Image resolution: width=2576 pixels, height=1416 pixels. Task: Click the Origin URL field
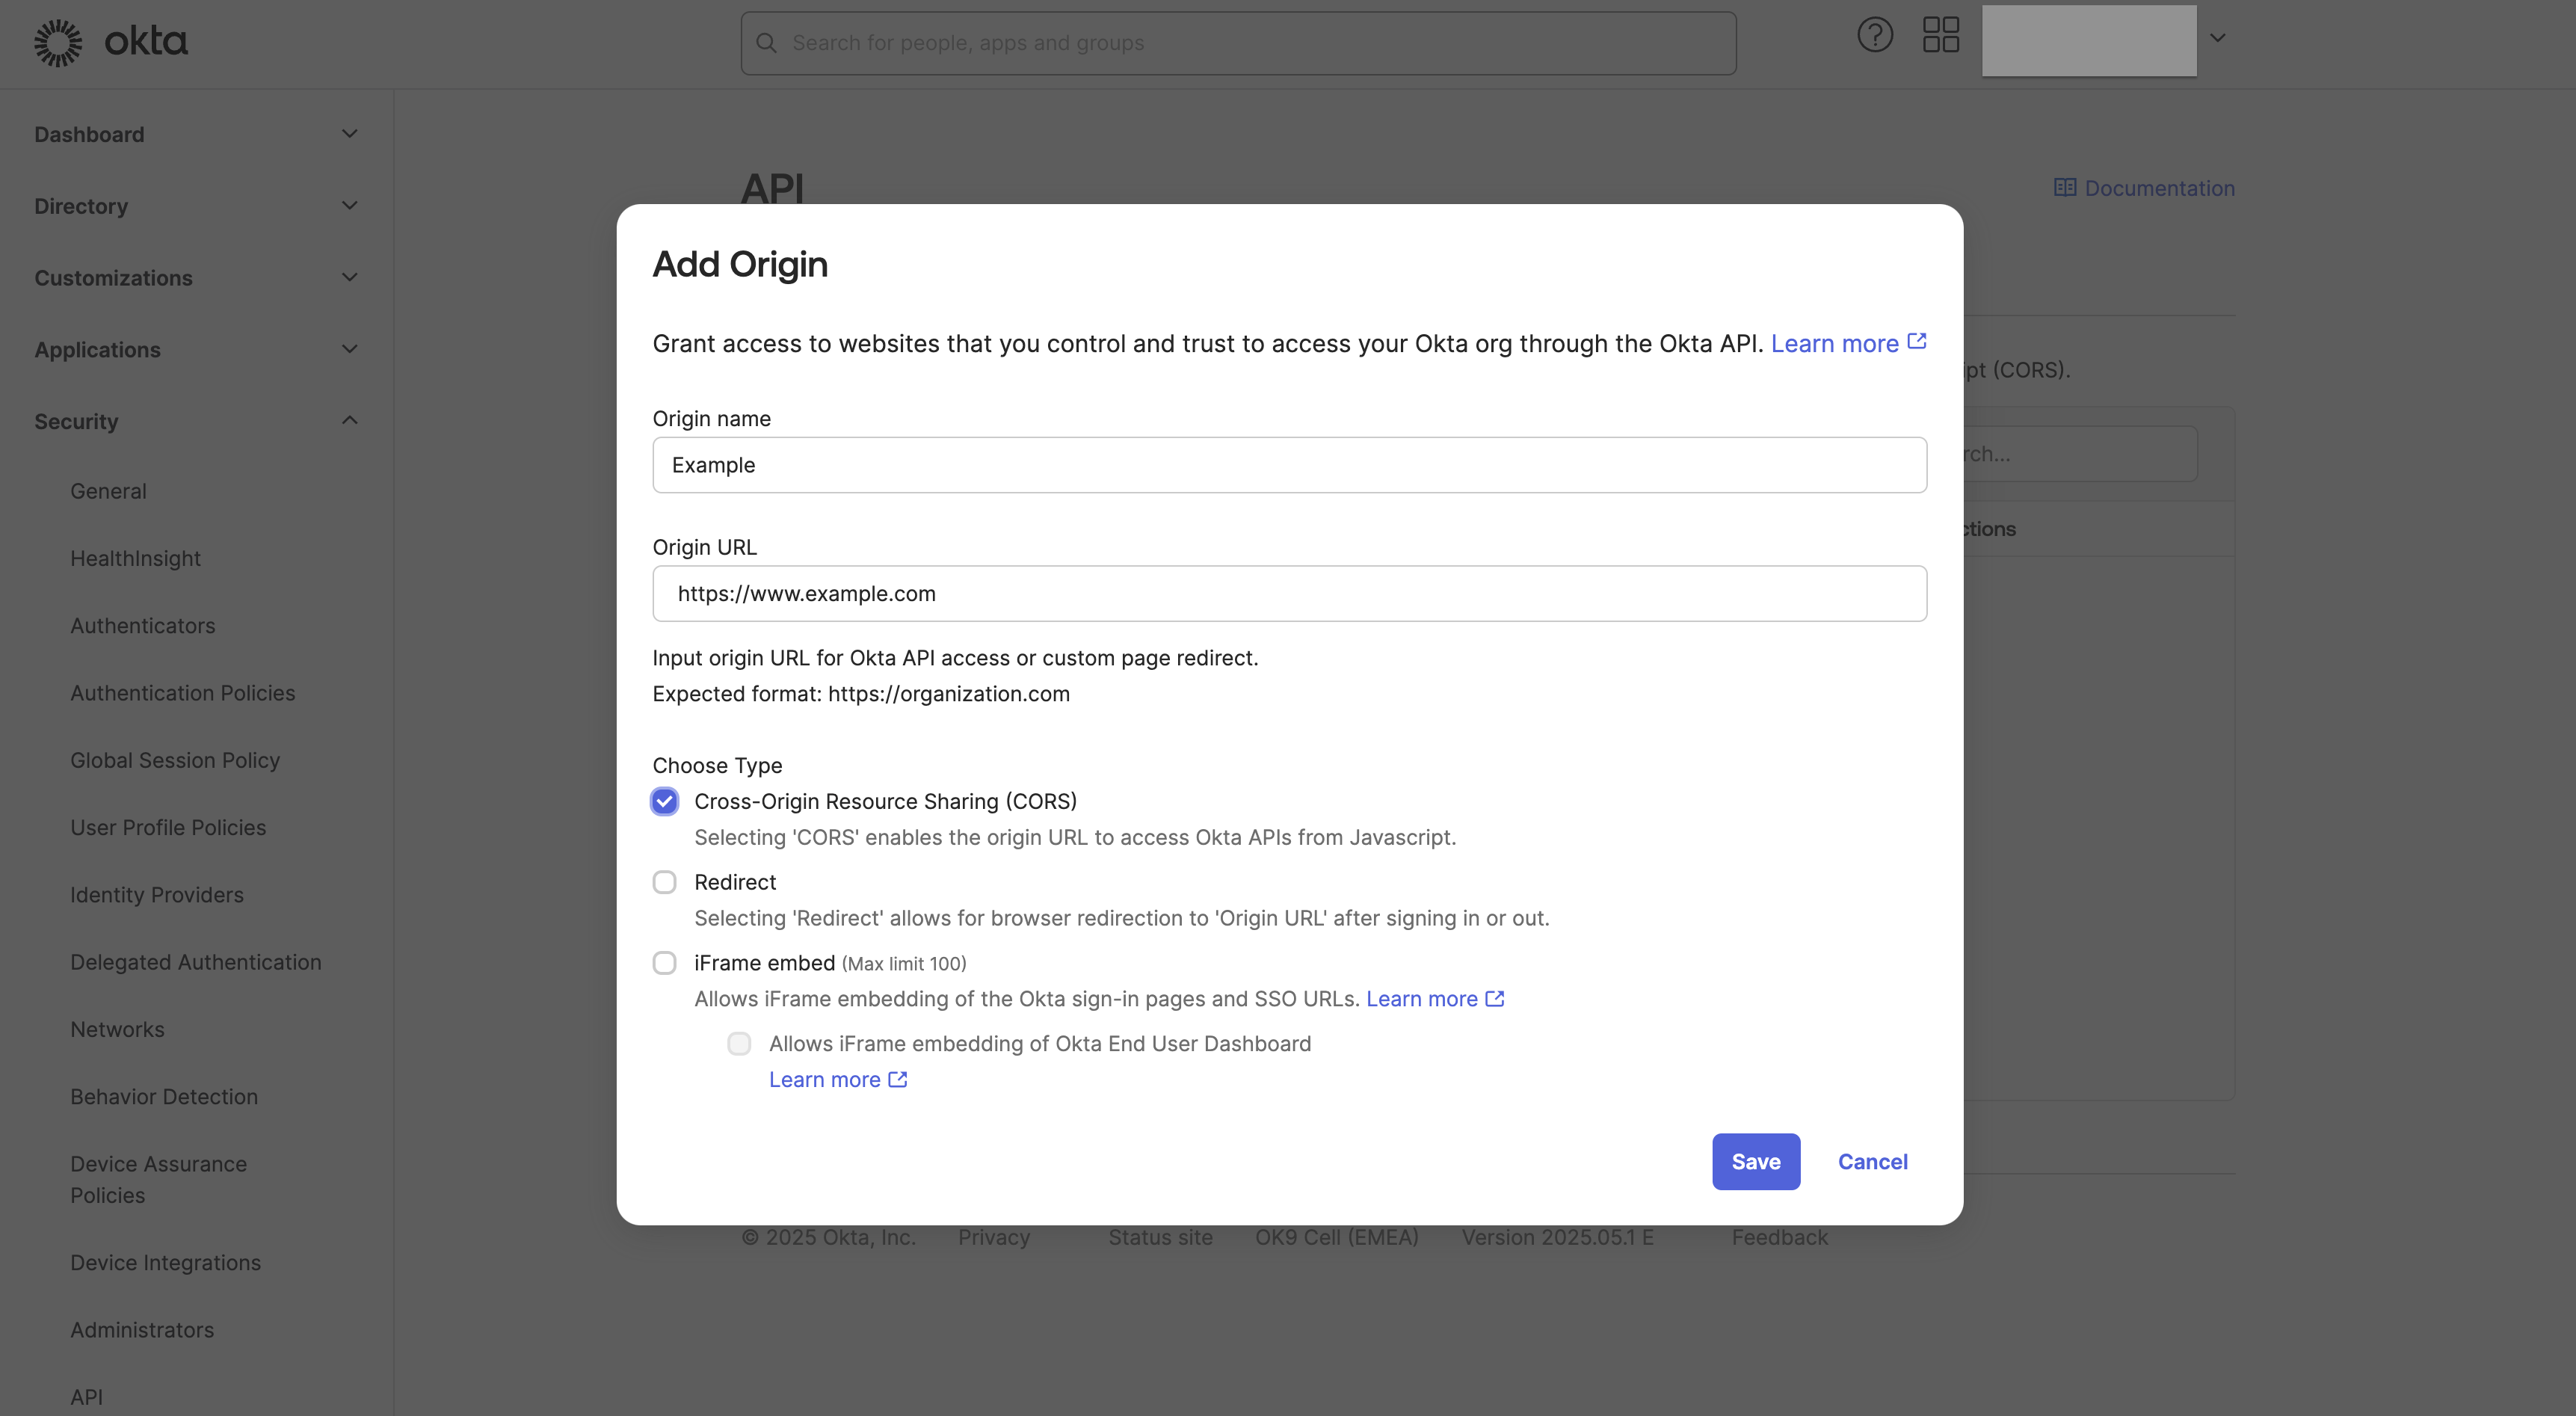pyautogui.click(x=1289, y=594)
